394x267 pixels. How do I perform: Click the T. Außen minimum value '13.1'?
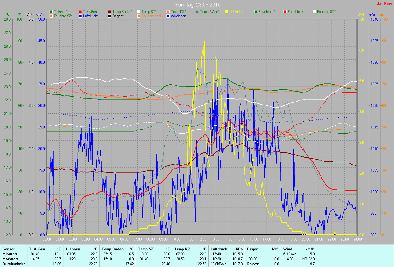point(58,254)
